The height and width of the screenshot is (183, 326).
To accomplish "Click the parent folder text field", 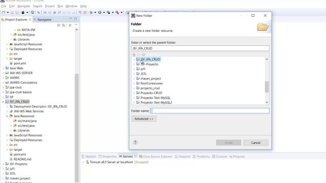I will pos(200,48).
